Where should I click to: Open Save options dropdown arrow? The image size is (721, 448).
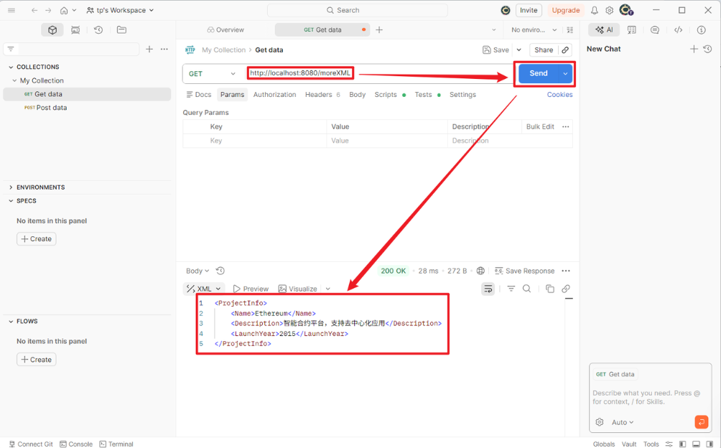518,50
